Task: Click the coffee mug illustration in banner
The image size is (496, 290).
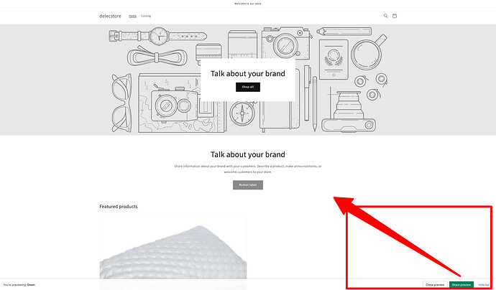Action: point(369,52)
